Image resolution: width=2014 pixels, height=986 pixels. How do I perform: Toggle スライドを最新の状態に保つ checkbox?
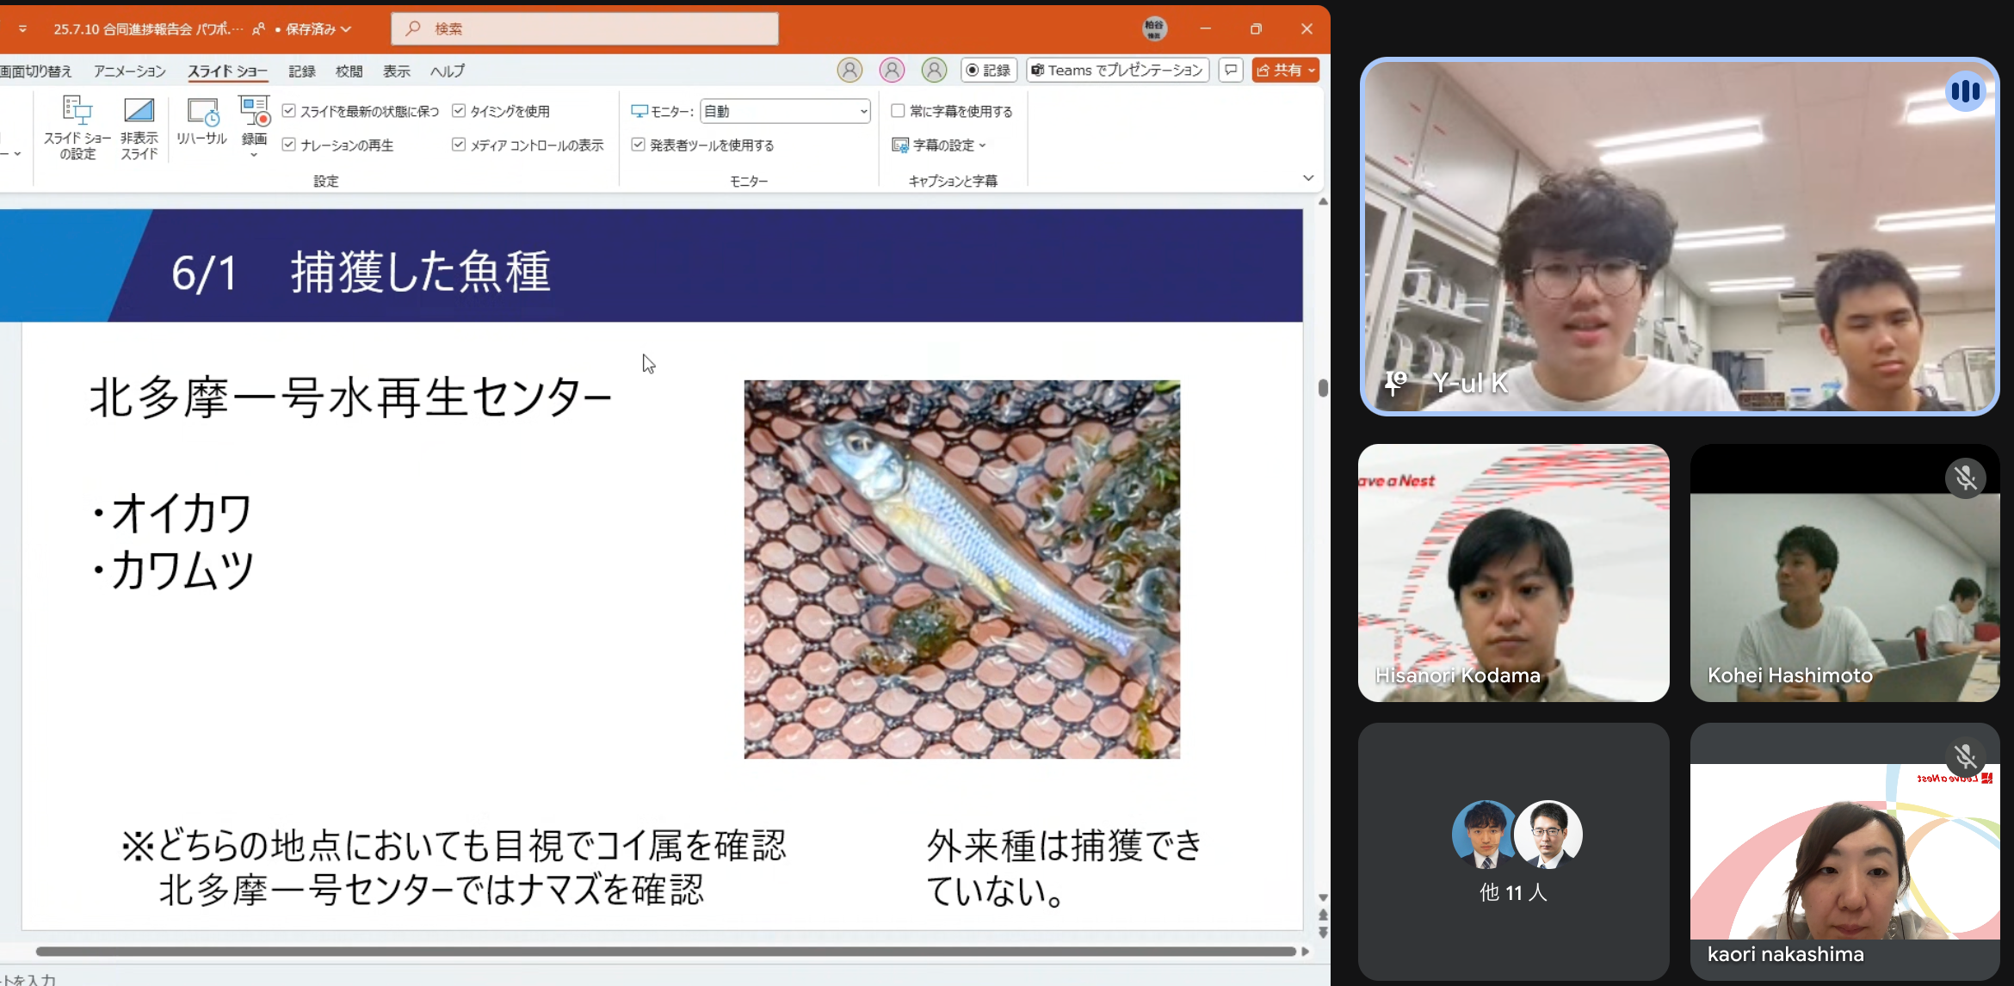(x=289, y=111)
